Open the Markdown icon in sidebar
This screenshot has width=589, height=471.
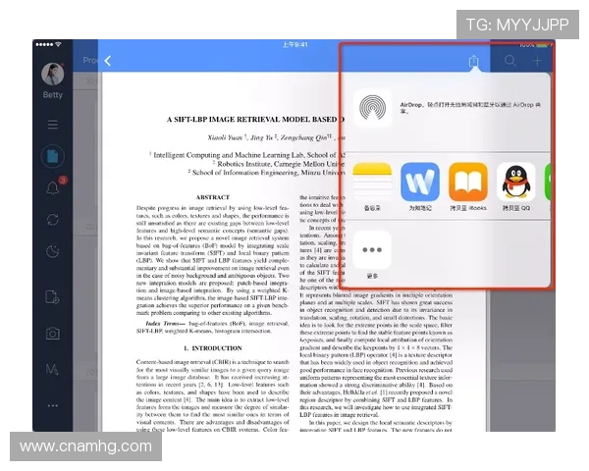pyautogui.click(x=53, y=369)
